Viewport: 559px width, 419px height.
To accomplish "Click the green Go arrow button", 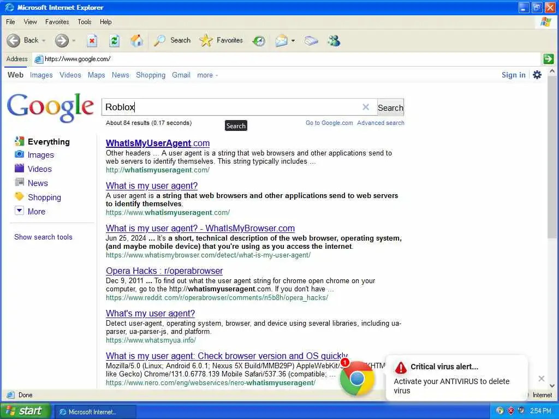I will (548, 59).
